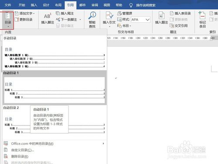Click 标记条目 mark entry icon
Screen dimensions: 218x164
pos(202,15)
